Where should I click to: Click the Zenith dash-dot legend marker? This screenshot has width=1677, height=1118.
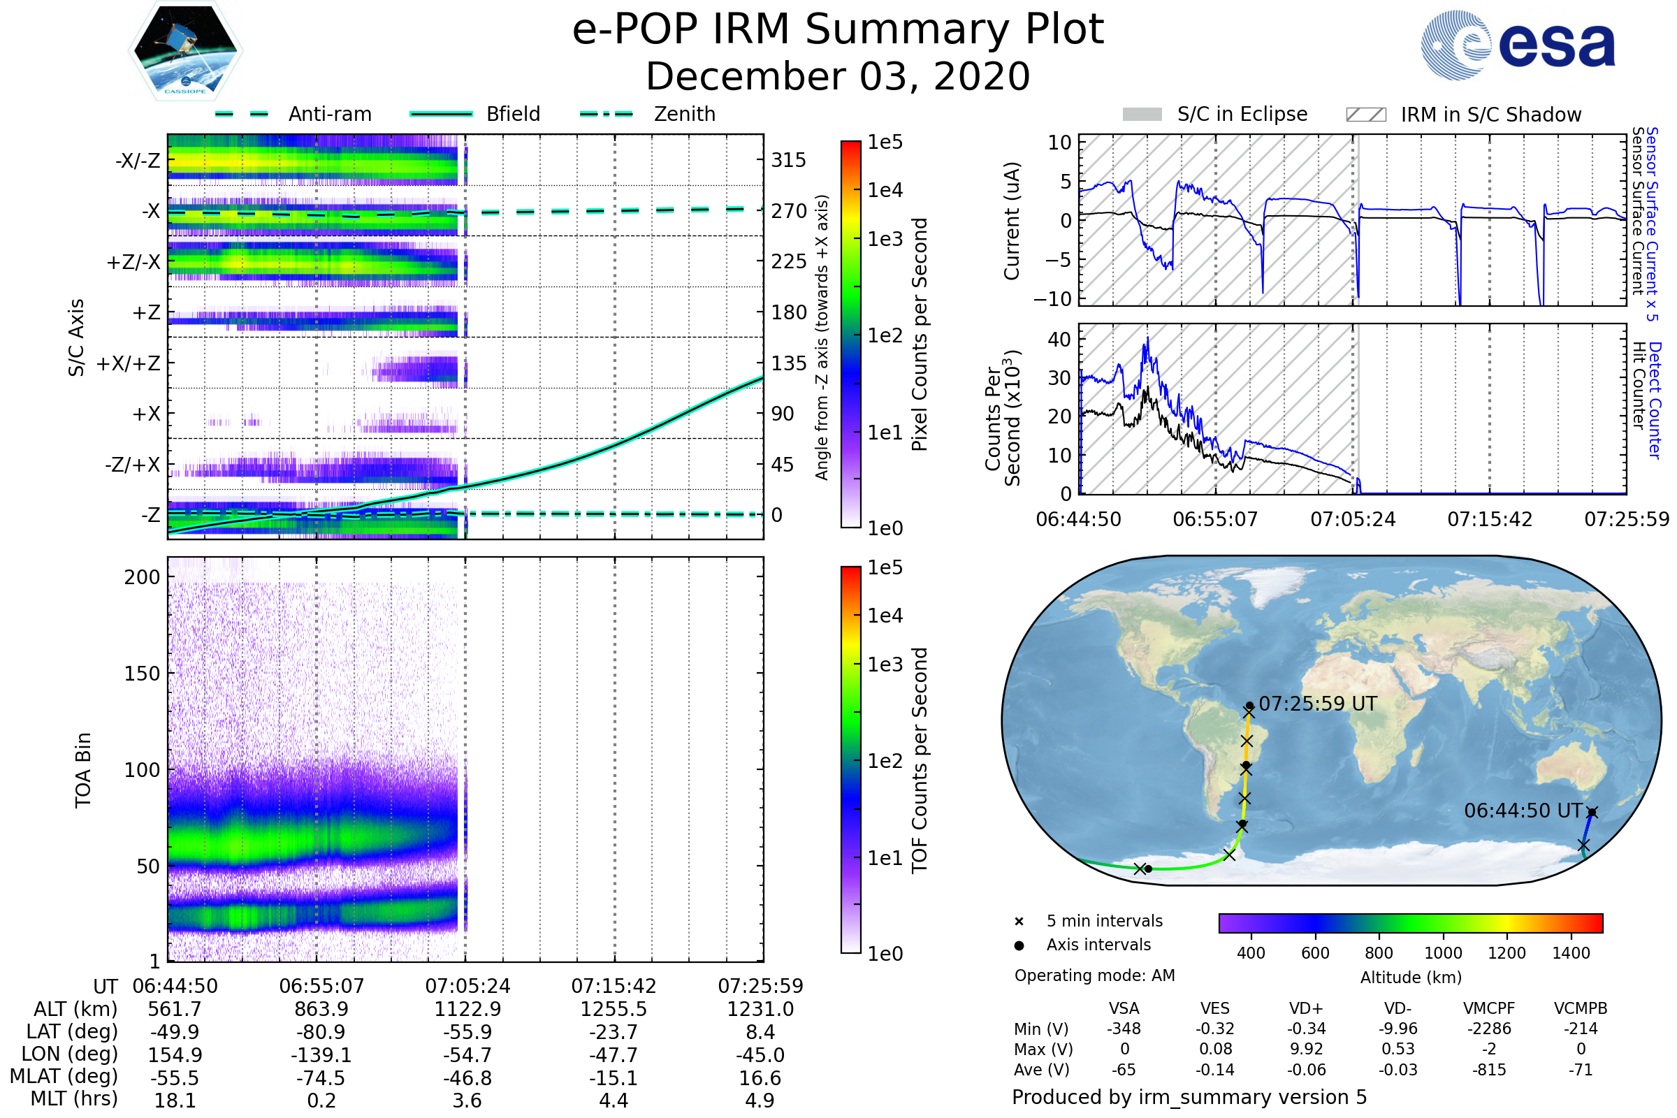[x=607, y=114]
